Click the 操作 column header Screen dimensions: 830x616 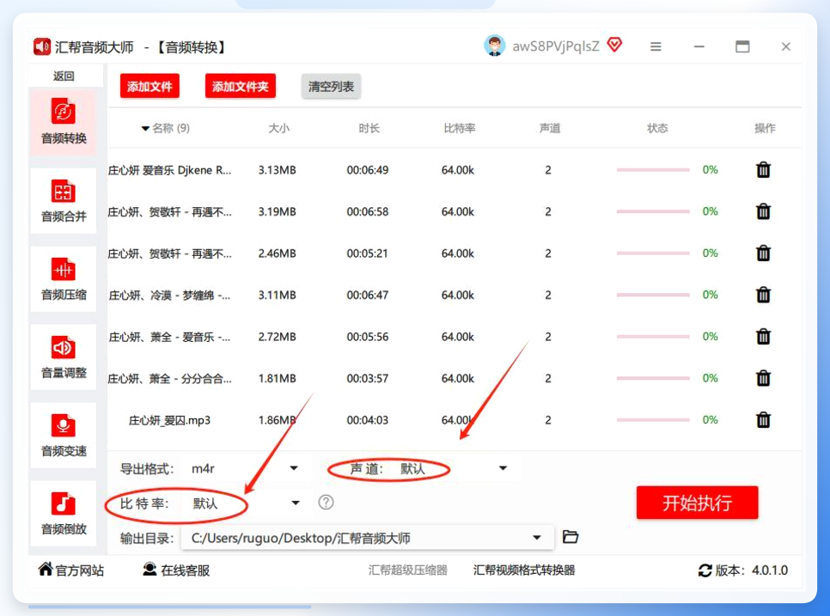click(x=765, y=128)
